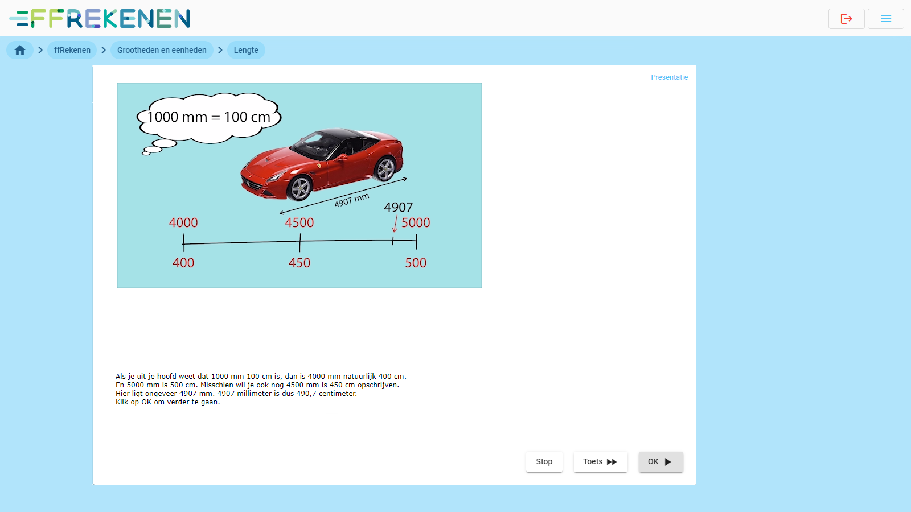Click the 400 label below number line
This screenshot has height=512, width=911.
click(183, 263)
